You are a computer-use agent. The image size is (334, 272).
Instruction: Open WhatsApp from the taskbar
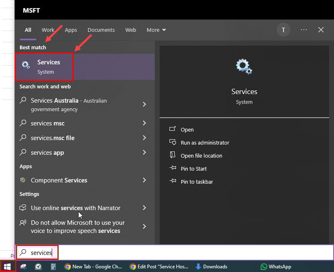point(276,266)
